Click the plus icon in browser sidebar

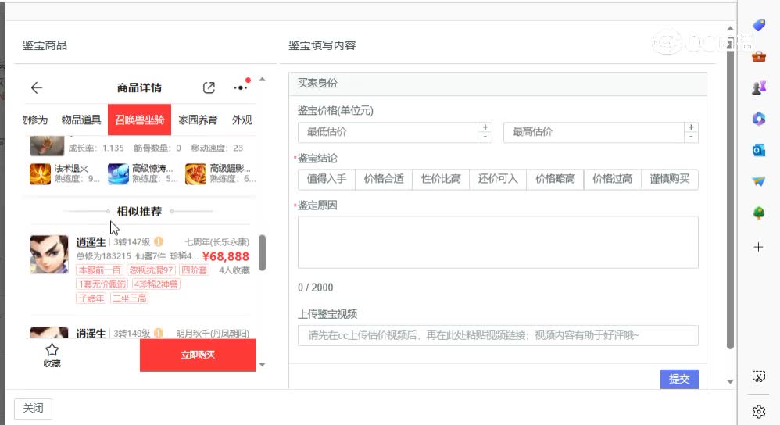pos(758,247)
